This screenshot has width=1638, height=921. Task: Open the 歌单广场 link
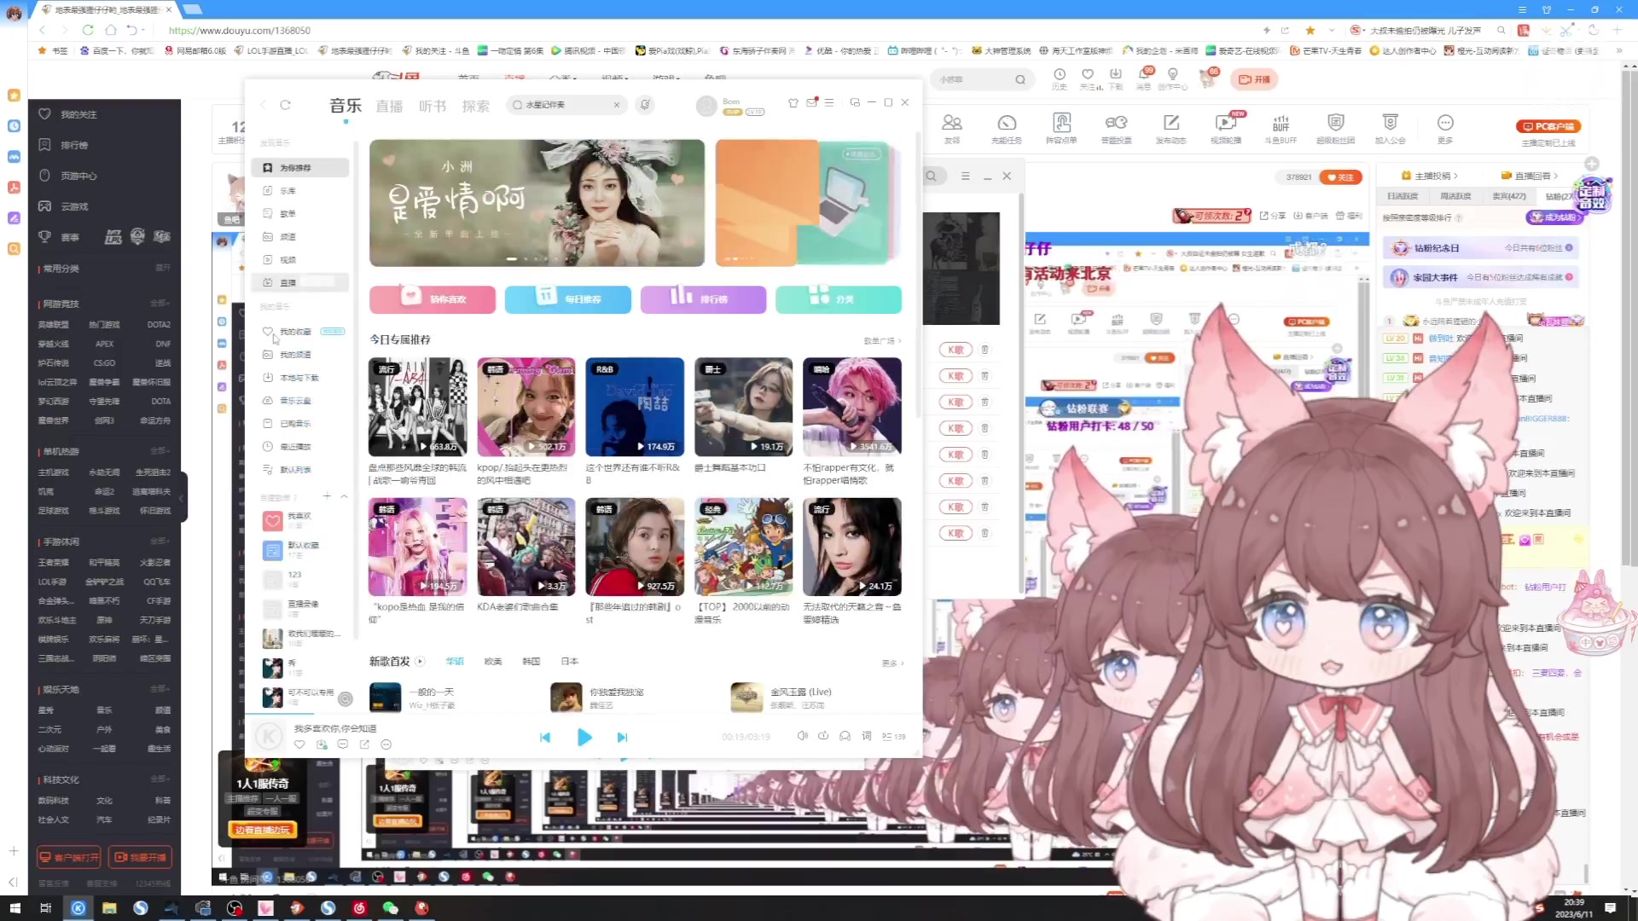882,340
